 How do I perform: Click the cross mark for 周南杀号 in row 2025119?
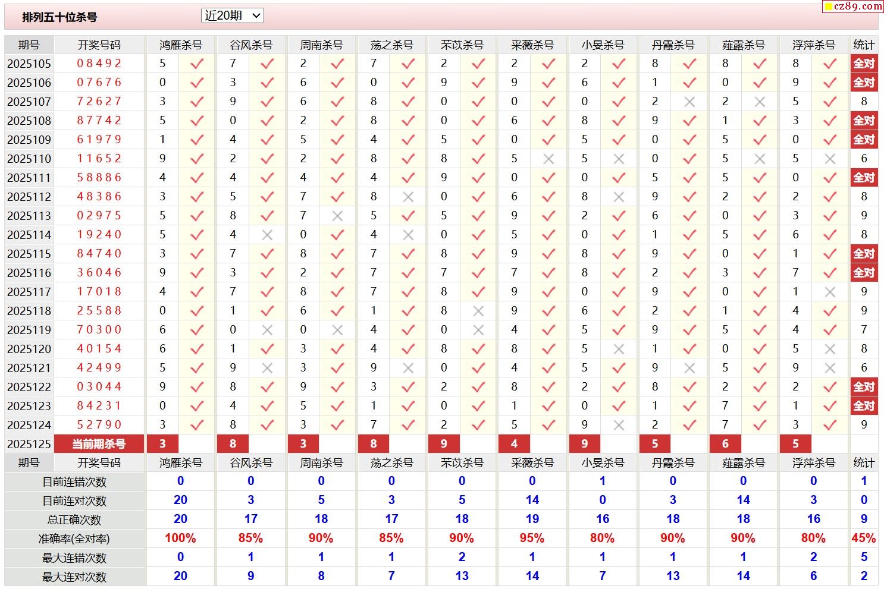337,330
